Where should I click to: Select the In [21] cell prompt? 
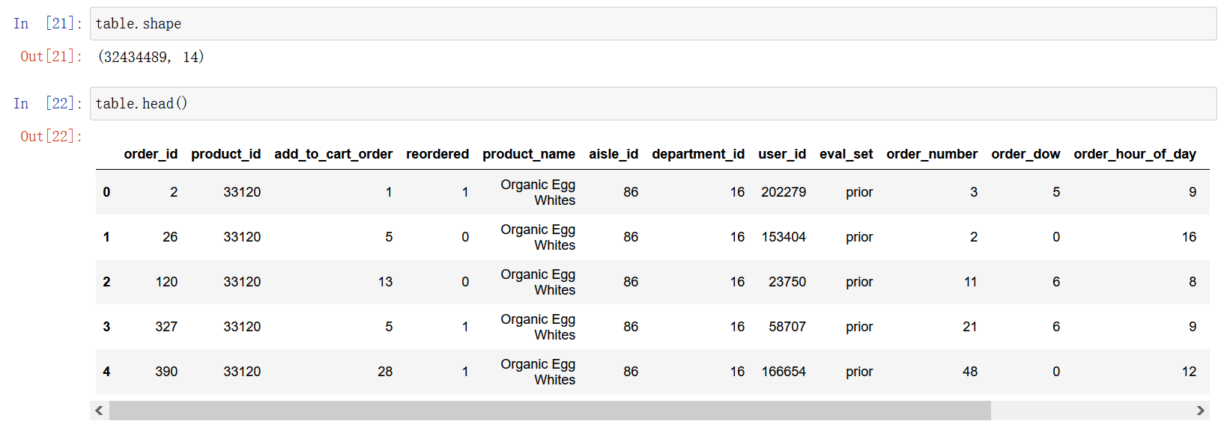point(47,24)
